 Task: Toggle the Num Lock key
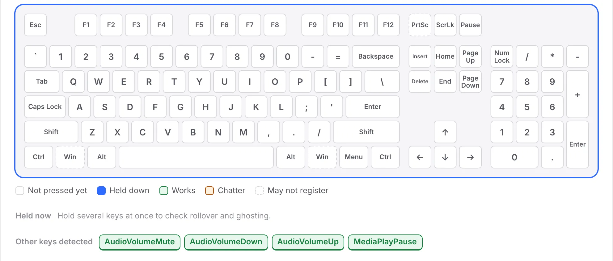tap(502, 56)
